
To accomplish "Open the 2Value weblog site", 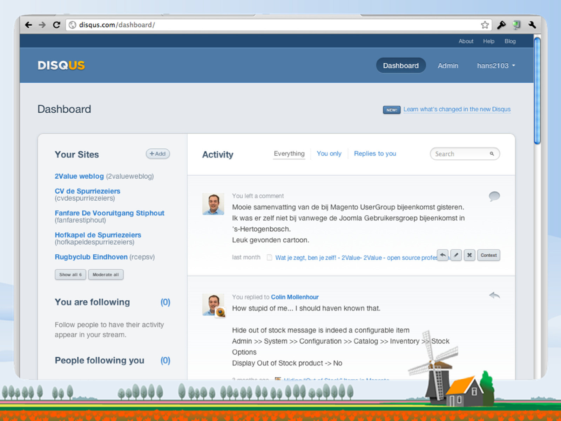I will 79,176.
